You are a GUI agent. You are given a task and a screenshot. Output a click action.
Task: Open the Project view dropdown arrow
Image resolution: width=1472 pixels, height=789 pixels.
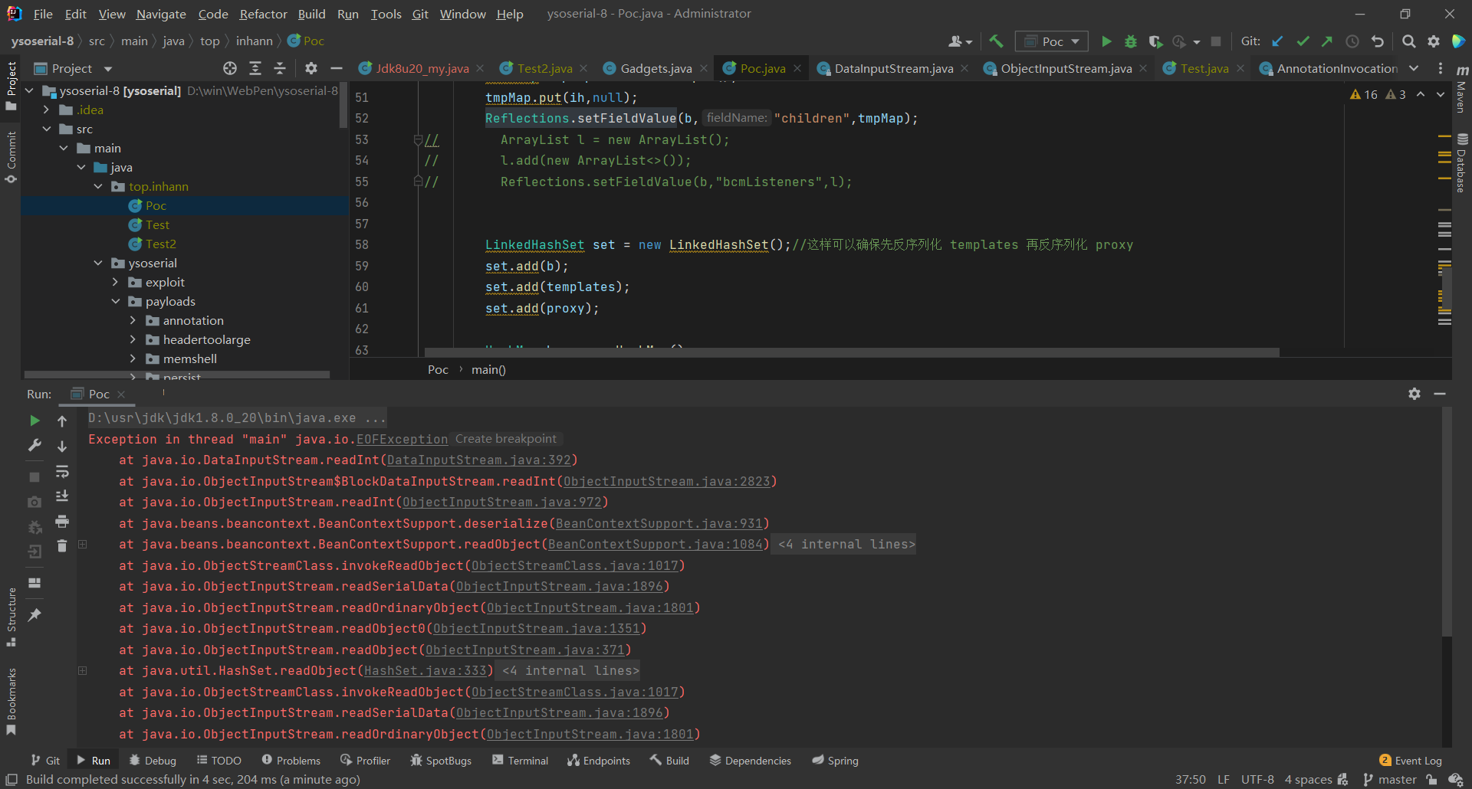pos(108,69)
